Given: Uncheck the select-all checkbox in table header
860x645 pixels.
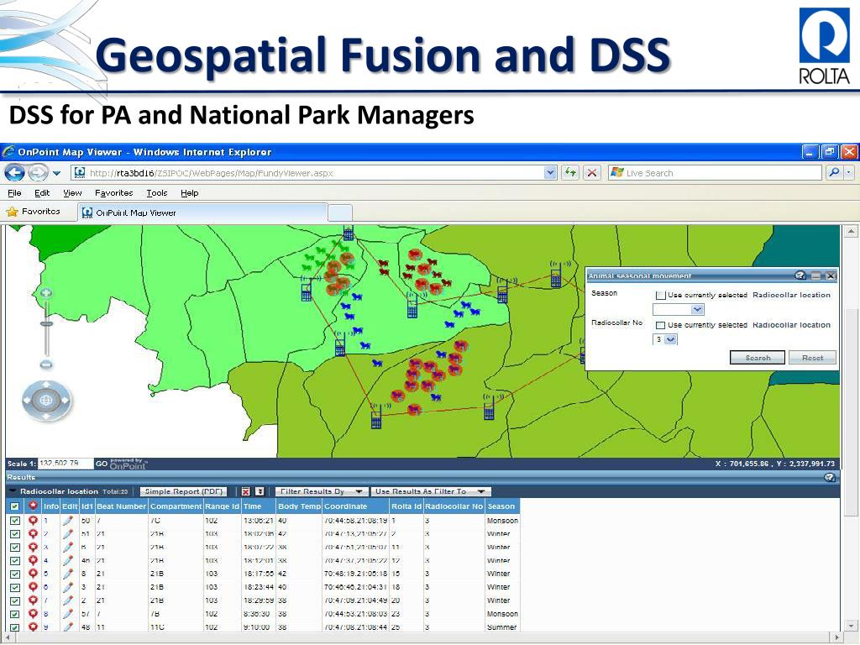Looking at the screenshot, I should point(14,506).
